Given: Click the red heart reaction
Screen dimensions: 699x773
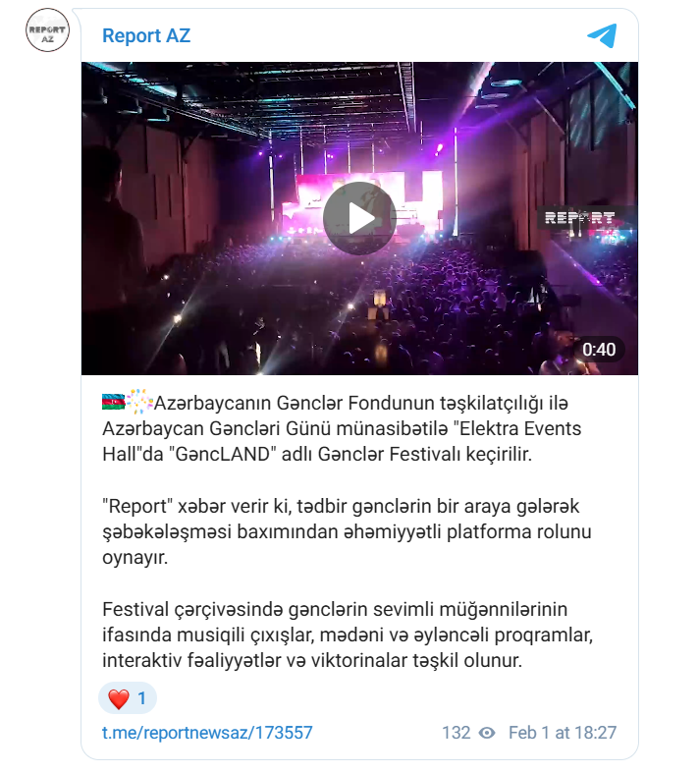Looking at the screenshot, I should click(119, 698).
